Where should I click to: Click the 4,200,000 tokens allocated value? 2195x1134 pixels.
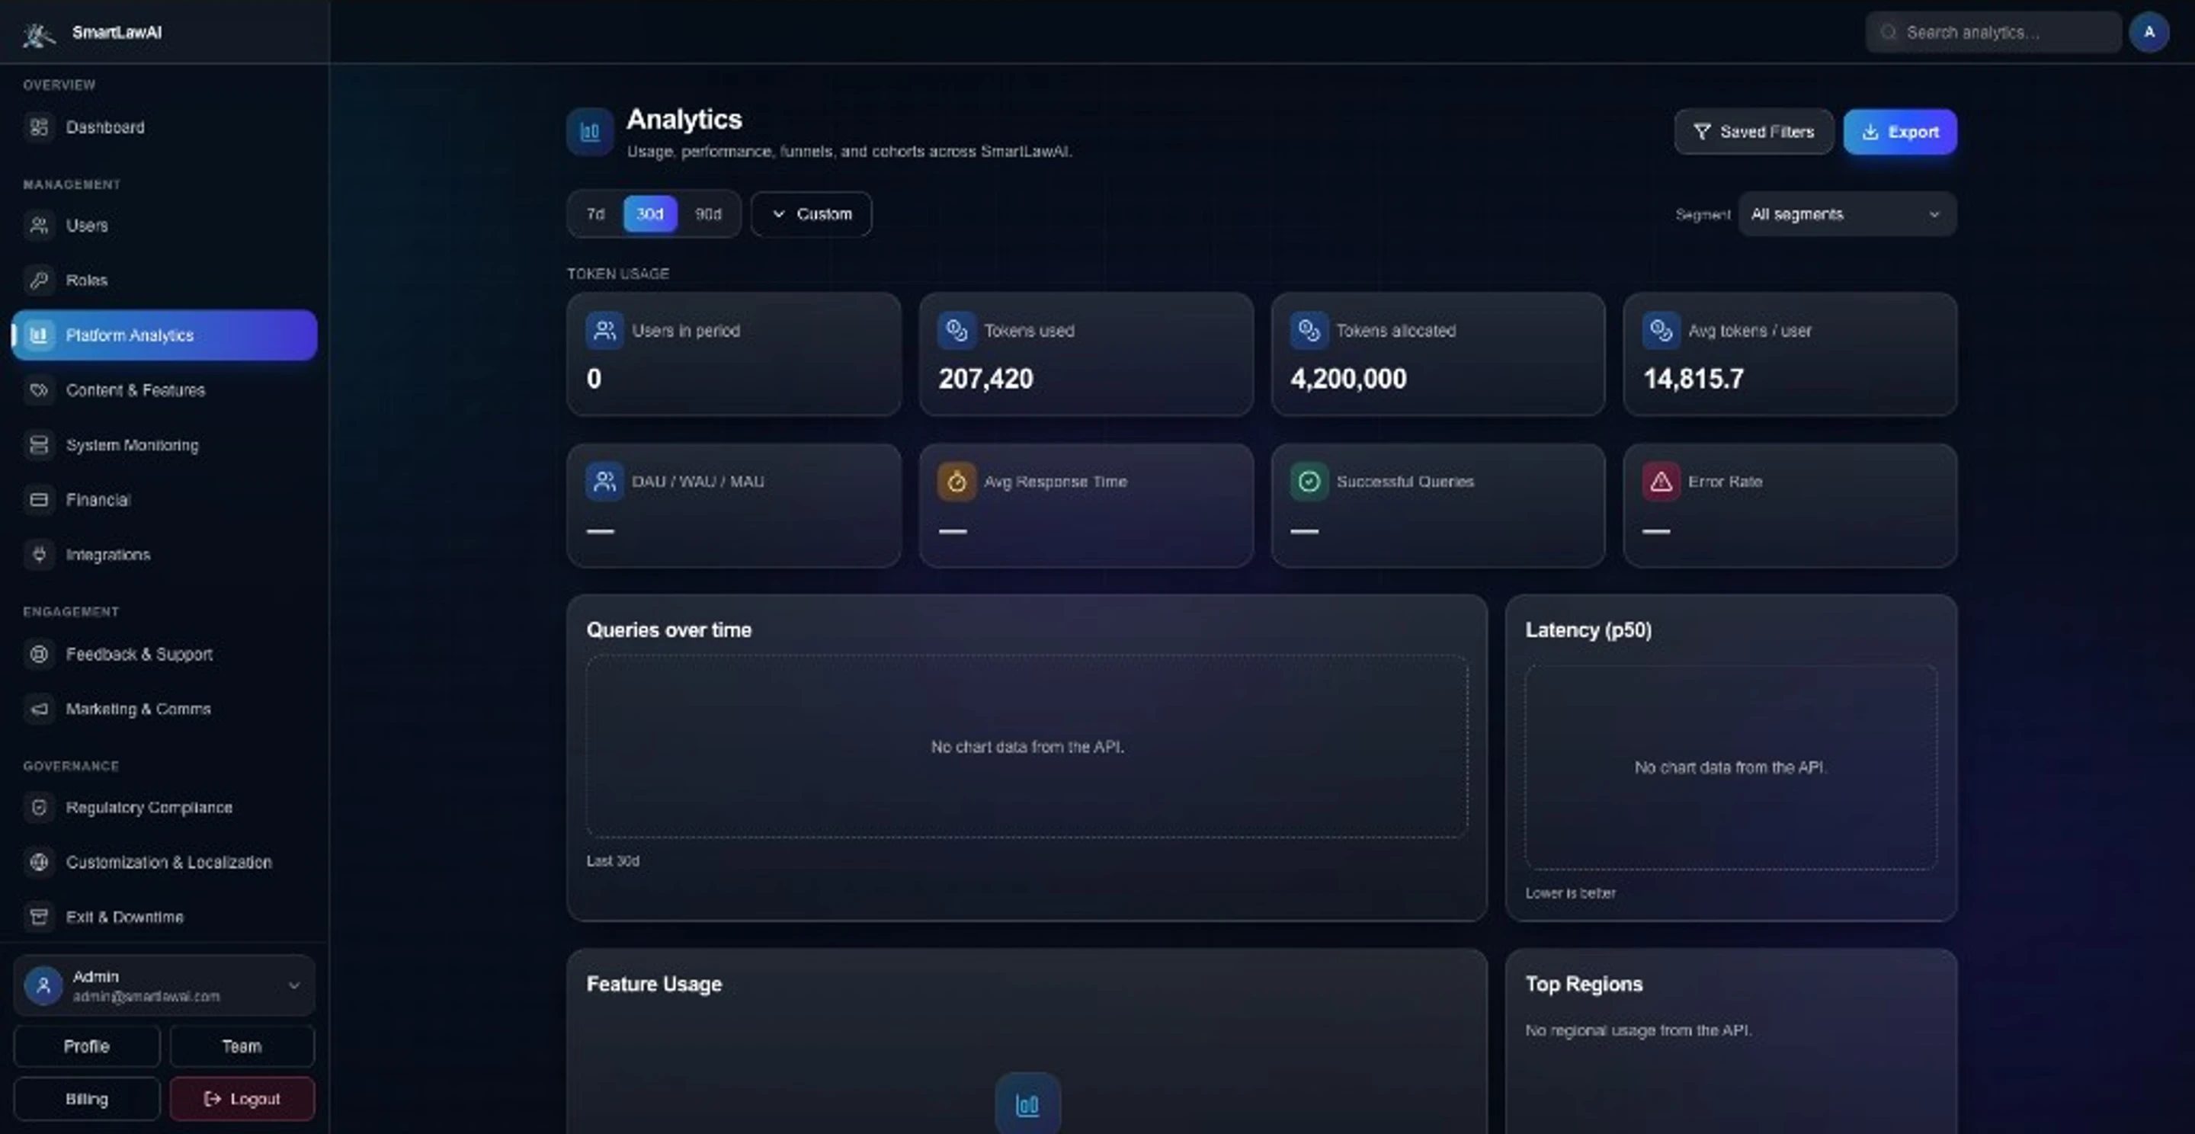1348,378
